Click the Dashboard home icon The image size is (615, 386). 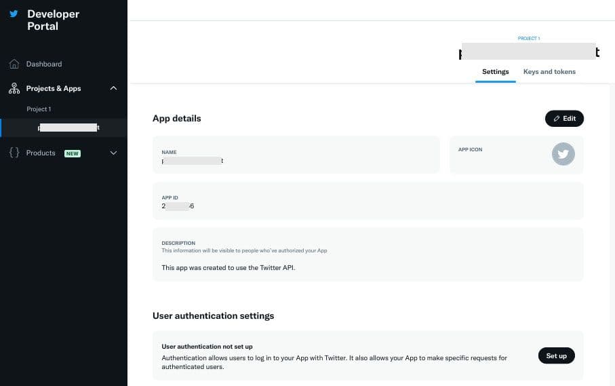coord(14,64)
